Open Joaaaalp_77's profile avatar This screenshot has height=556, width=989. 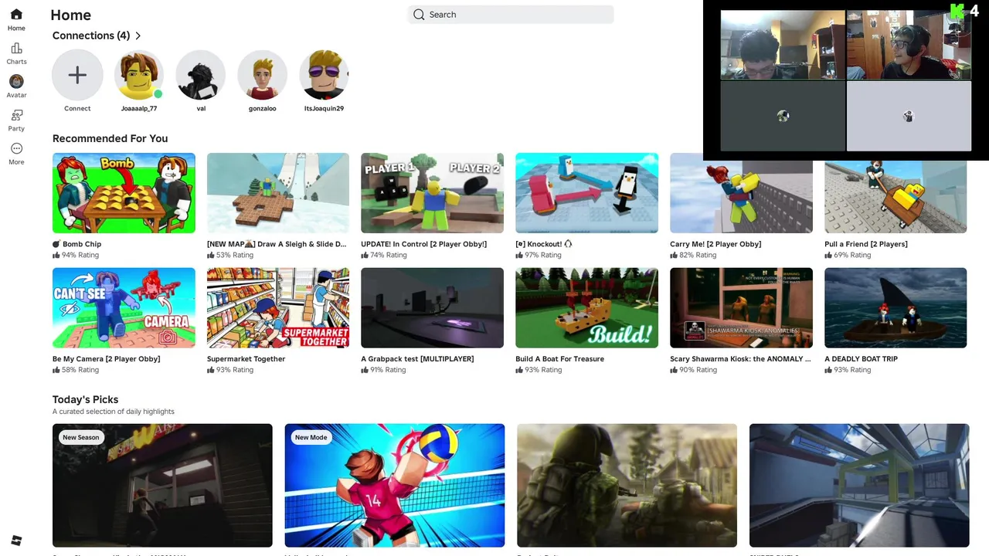139,75
